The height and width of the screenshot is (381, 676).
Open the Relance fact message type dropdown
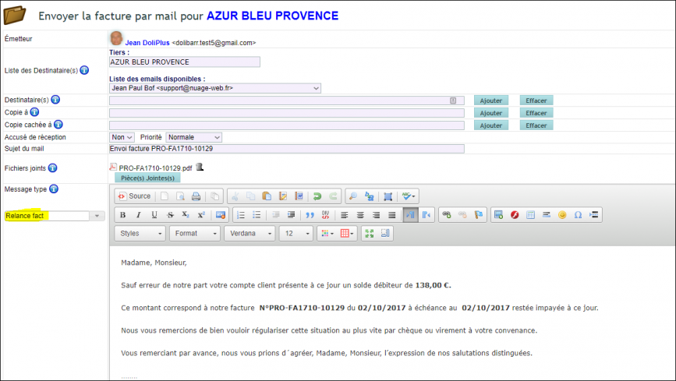[97, 216]
